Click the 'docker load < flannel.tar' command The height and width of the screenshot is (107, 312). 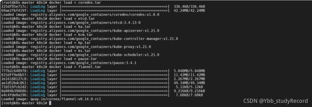coord(75,67)
